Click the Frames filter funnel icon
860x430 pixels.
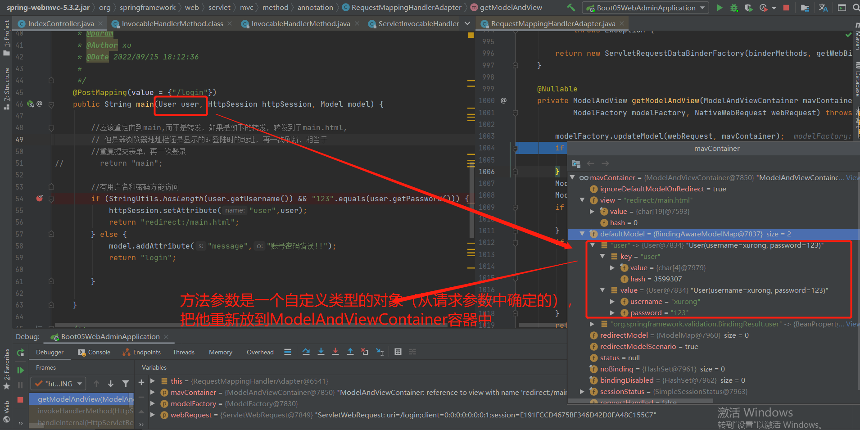(x=126, y=384)
